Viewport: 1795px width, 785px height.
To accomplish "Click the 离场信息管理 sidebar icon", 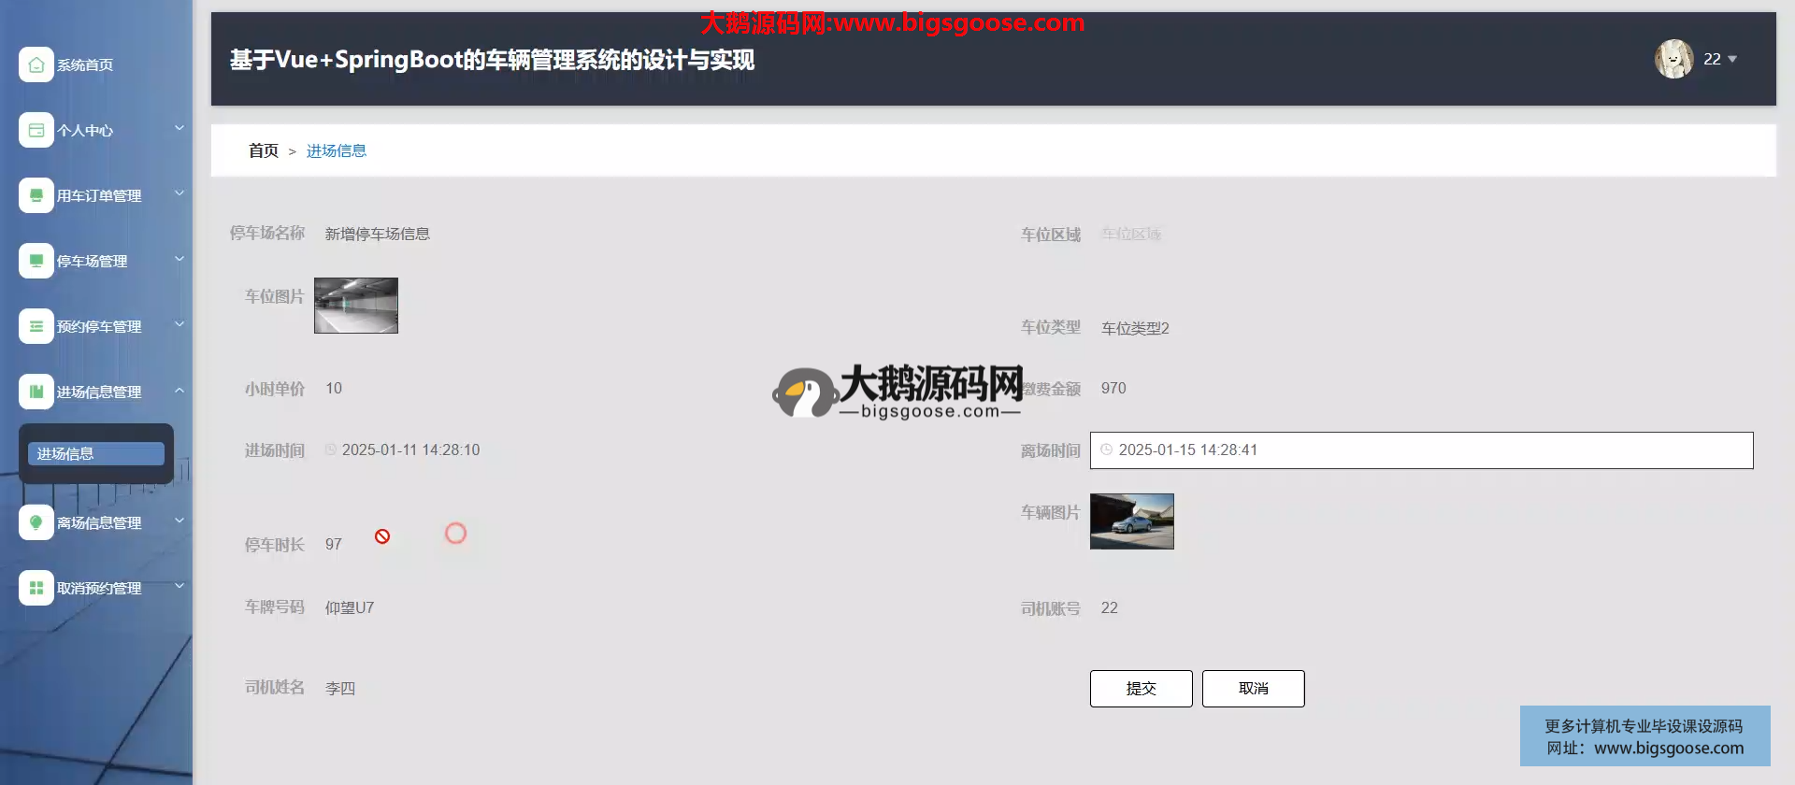I will coord(36,522).
